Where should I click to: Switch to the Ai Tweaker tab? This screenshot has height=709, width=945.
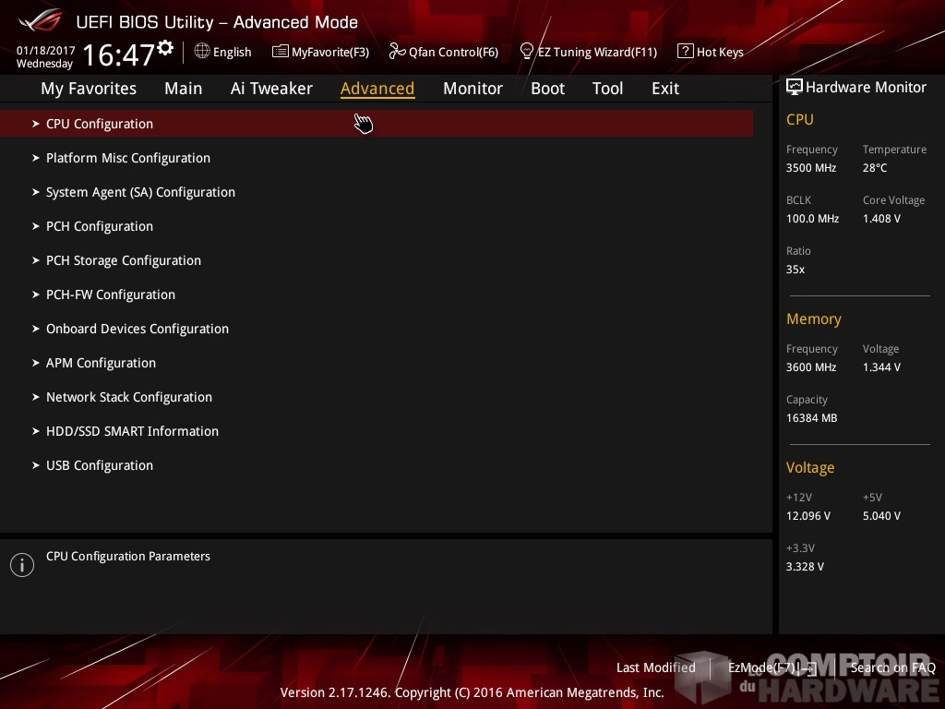coord(271,89)
